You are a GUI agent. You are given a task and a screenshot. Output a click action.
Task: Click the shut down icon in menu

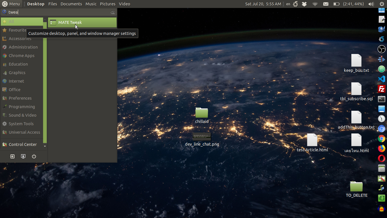click(x=34, y=156)
